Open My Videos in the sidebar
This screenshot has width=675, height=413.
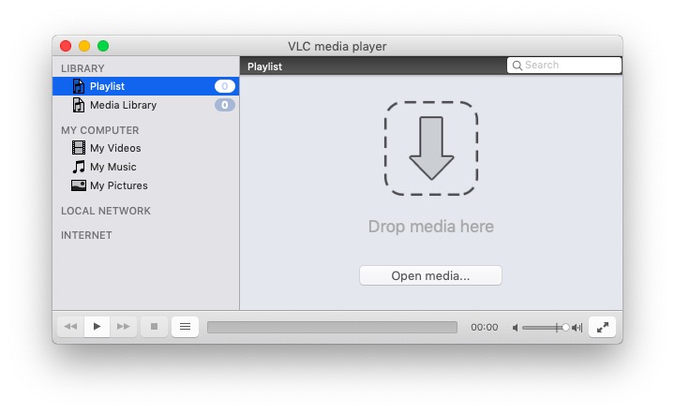(146, 148)
